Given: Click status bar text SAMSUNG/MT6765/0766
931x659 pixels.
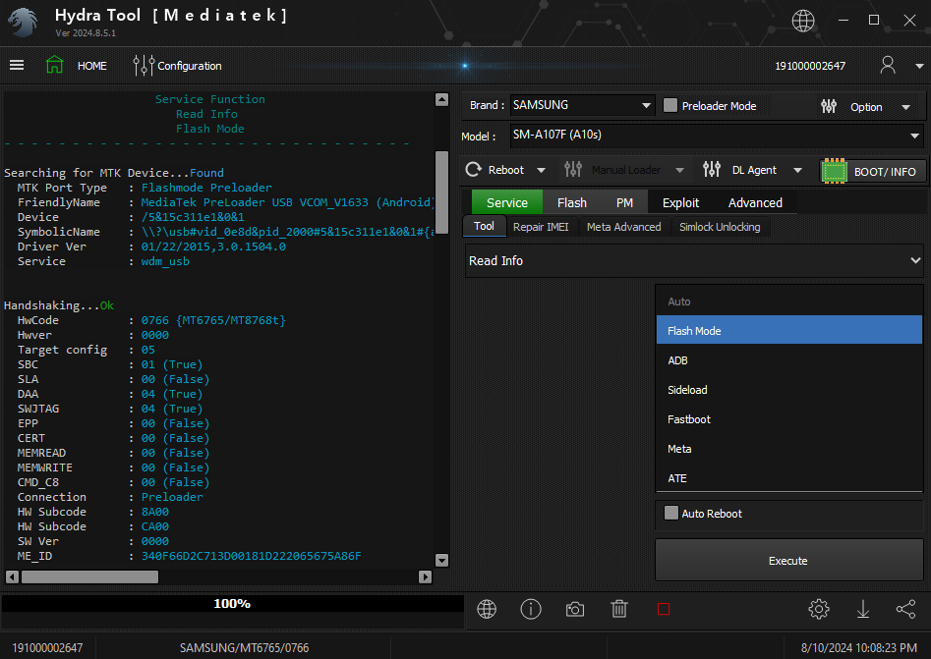Looking at the screenshot, I should point(244,648).
